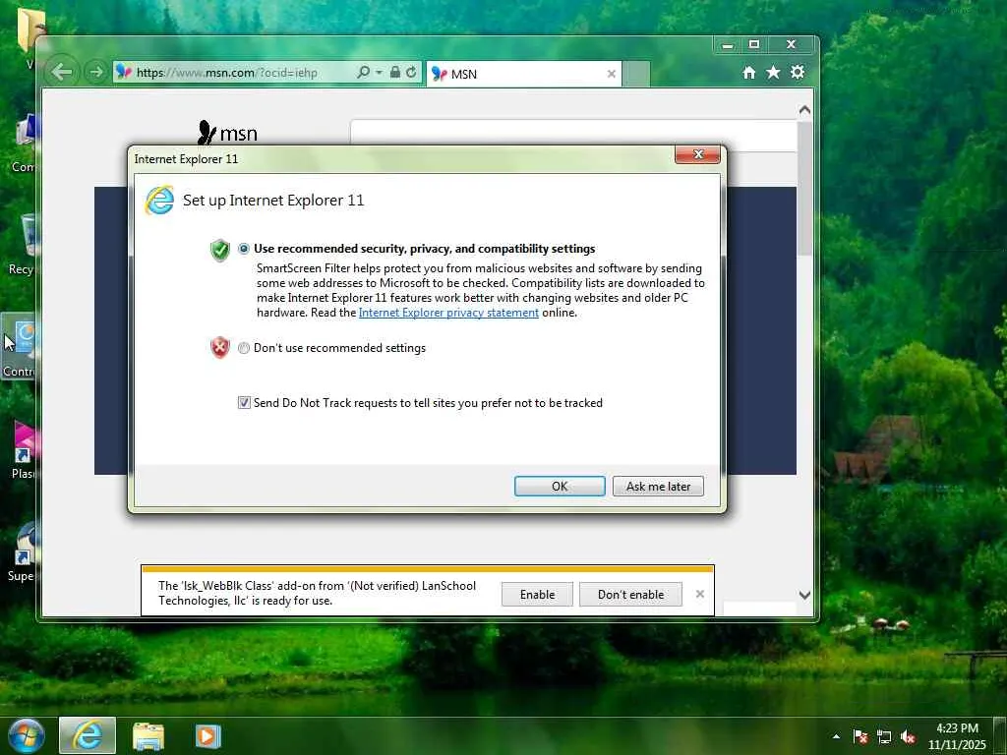Click the red shield icon in dialog

coord(220,347)
